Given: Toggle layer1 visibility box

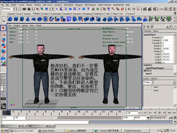Looking at the screenshot, I should click(x=145, y=87).
